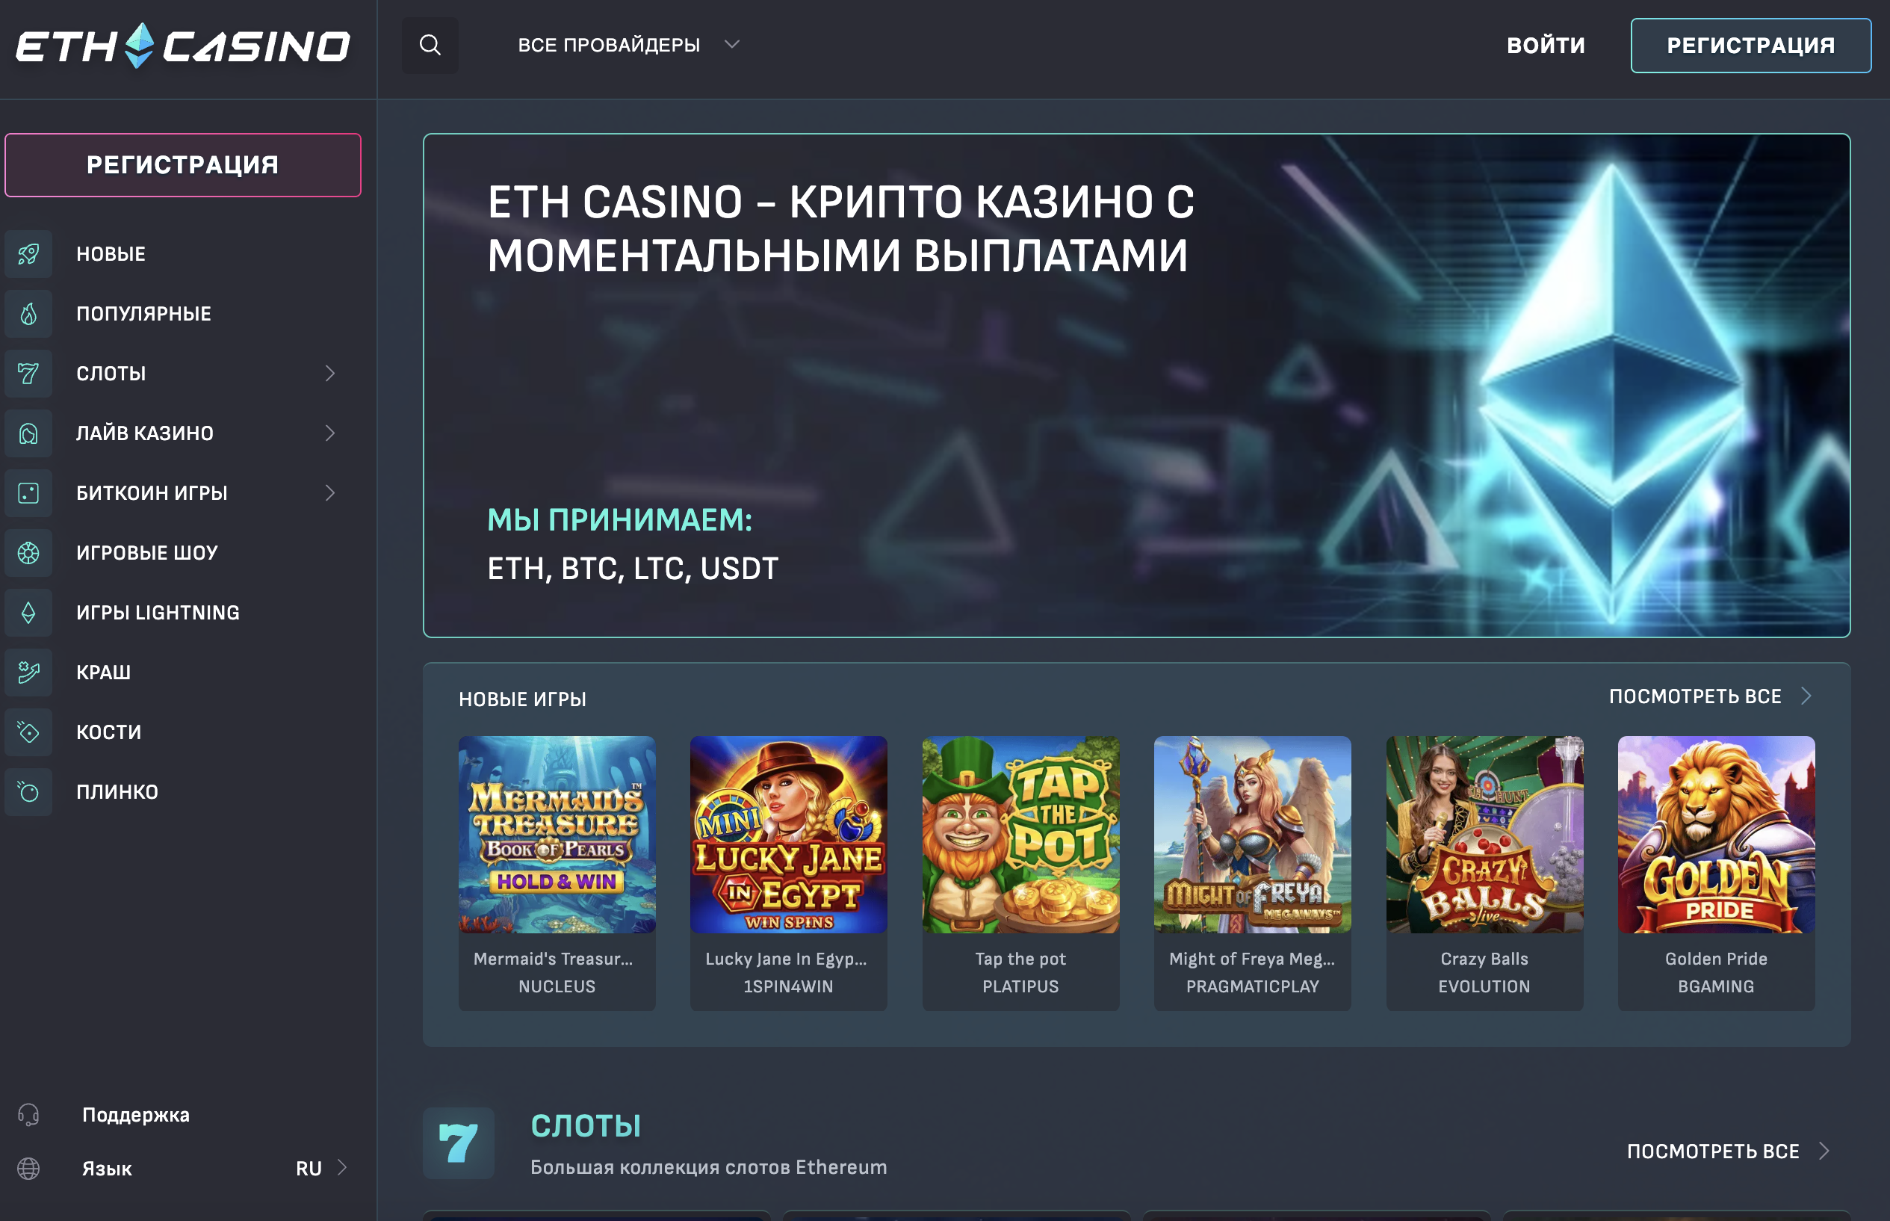Click the icon beside КРАШ
The width and height of the screenshot is (1890, 1221).
[28, 673]
